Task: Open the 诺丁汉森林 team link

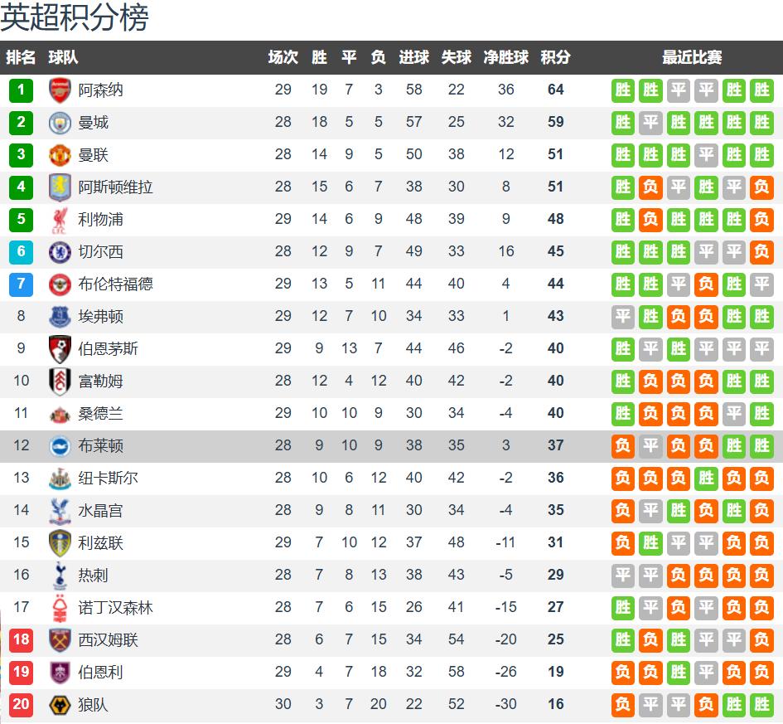Action: click(x=115, y=607)
